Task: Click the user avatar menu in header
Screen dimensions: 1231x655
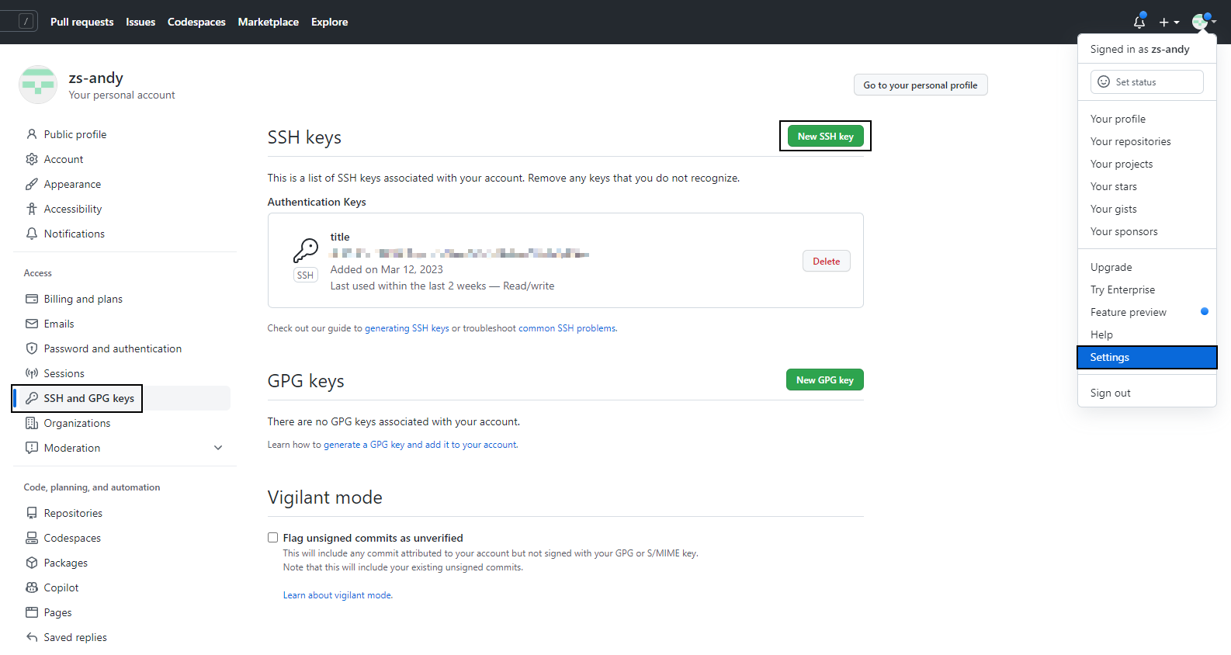Action: click(1203, 22)
